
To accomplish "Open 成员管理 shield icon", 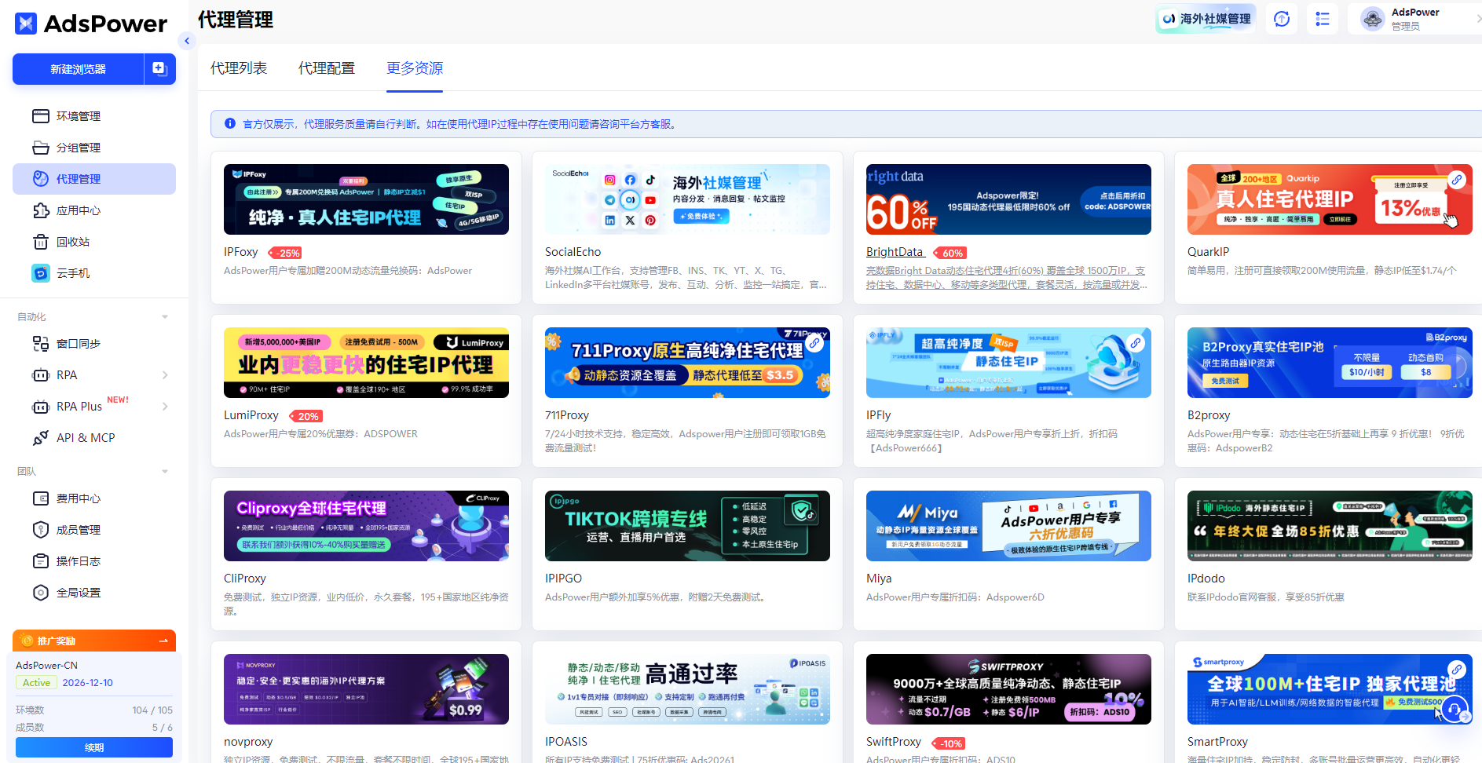I will coord(41,530).
